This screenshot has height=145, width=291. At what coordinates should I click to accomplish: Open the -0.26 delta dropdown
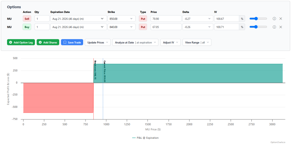pos(198,27)
